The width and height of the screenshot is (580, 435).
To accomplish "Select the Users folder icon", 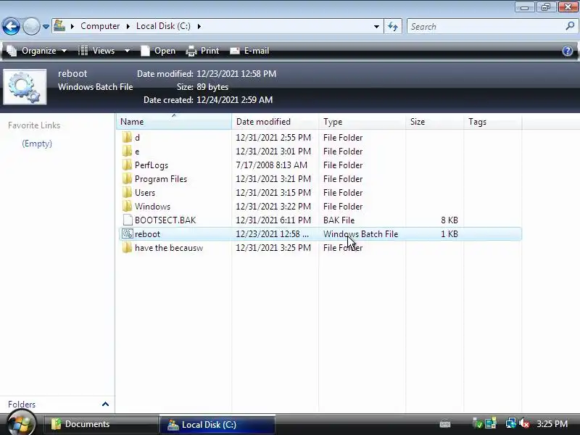I will click(127, 193).
